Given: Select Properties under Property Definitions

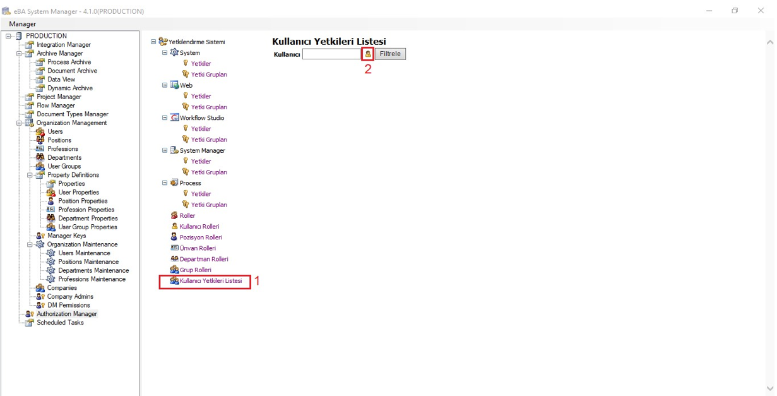Looking at the screenshot, I should [x=71, y=184].
